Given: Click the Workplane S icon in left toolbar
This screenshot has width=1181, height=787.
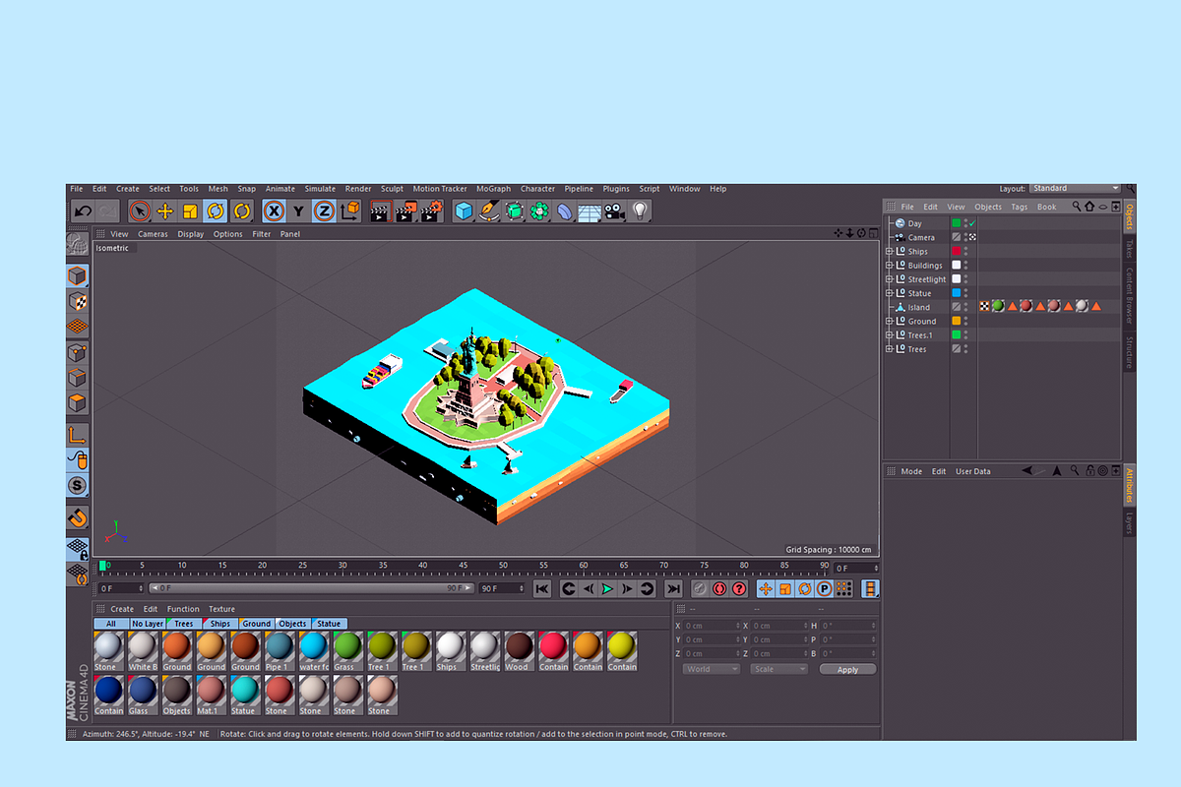Looking at the screenshot, I should click(x=78, y=485).
